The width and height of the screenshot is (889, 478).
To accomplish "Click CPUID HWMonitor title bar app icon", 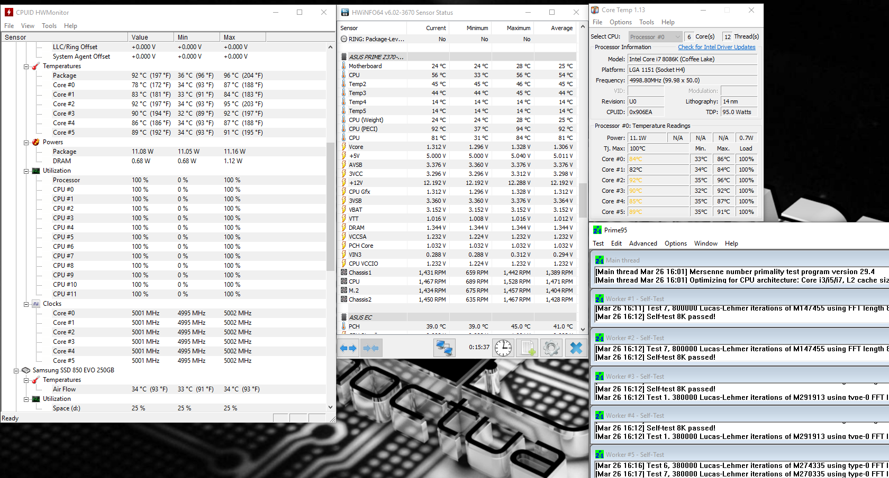I will coord(8,12).
